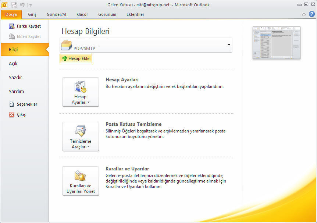This screenshot has height=223, width=317.
Task: Click the Outlook window preview thumbnail
Action: [x=276, y=43]
